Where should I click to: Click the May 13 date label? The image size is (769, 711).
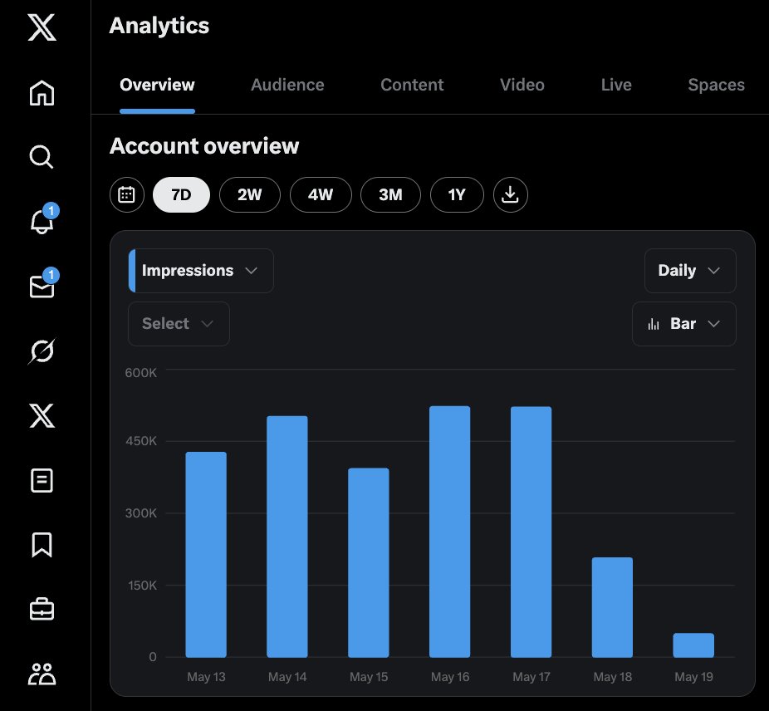point(206,677)
